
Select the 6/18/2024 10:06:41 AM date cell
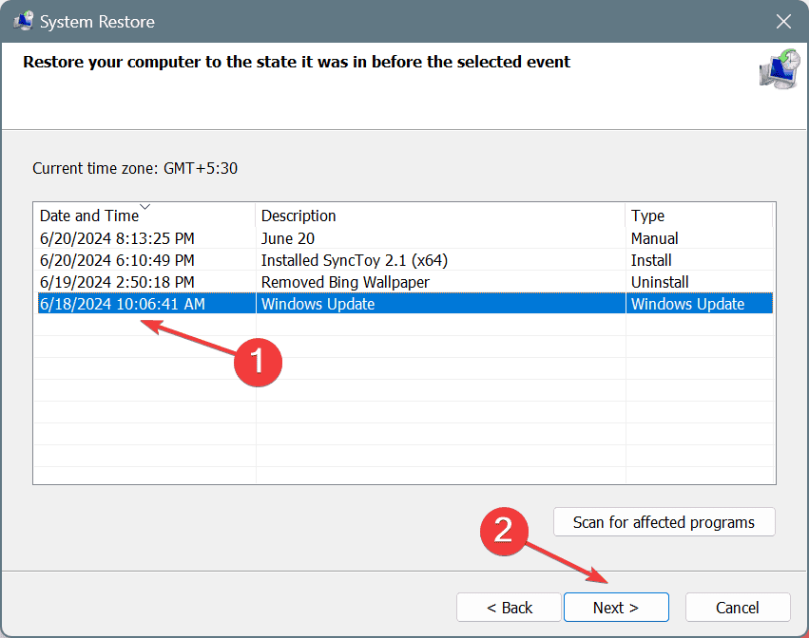122,304
